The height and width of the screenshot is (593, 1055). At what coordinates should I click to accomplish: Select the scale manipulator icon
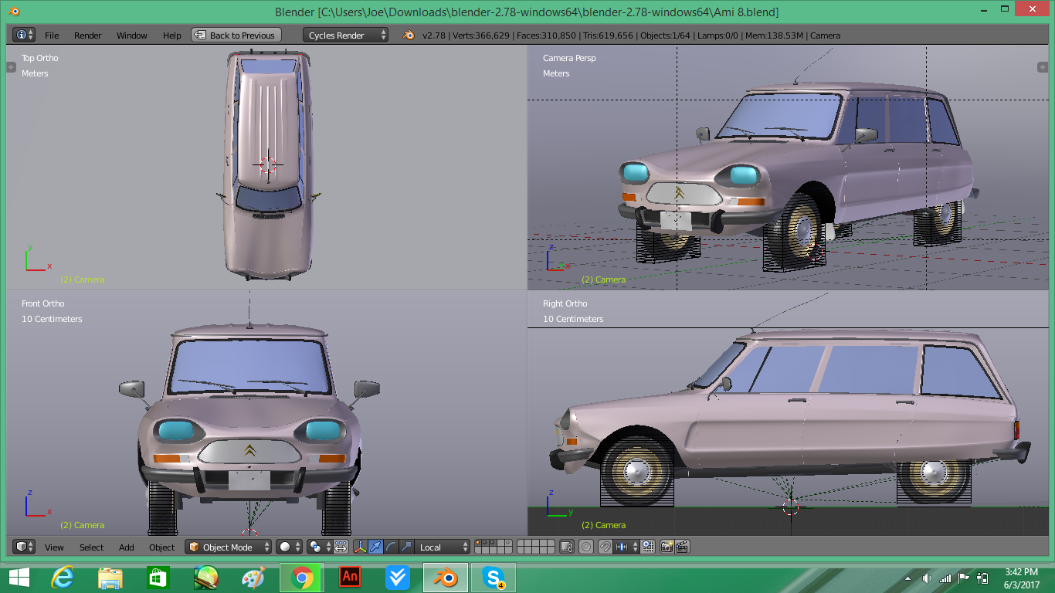[405, 547]
